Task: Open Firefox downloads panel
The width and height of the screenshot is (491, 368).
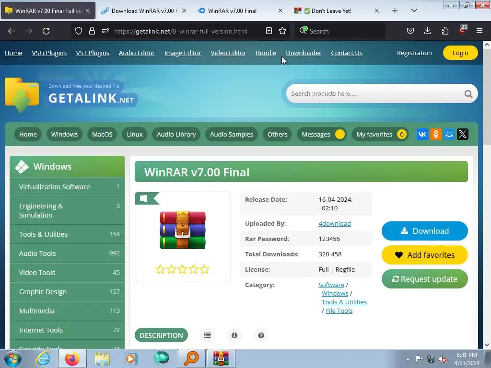Action: pos(427,31)
